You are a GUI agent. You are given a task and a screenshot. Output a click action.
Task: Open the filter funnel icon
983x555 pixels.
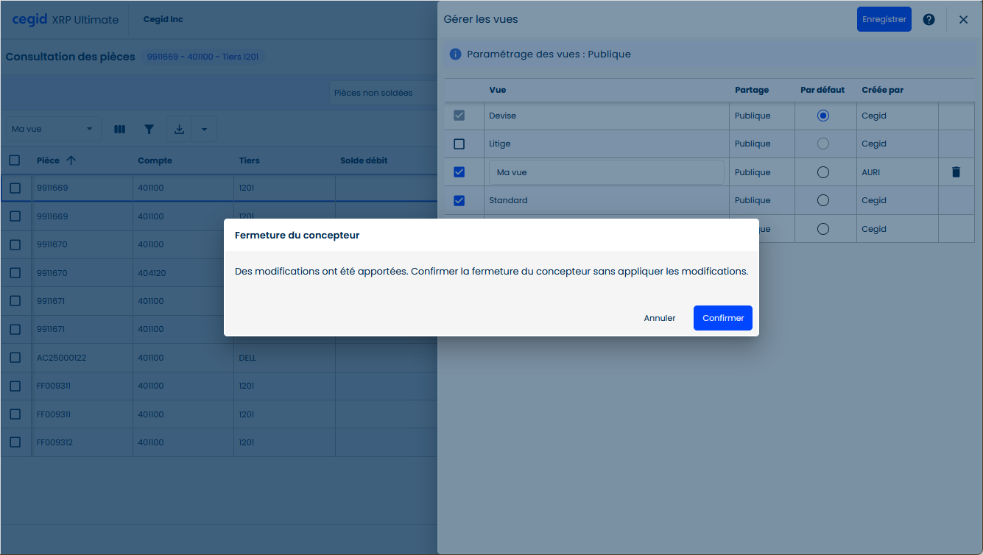pyautogui.click(x=149, y=130)
